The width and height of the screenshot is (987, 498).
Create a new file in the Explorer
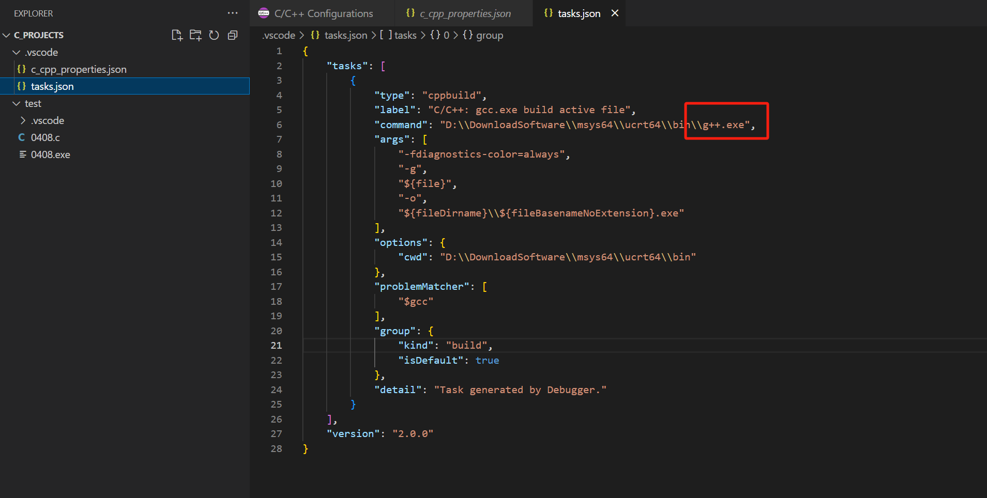click(x=176, y=35)
